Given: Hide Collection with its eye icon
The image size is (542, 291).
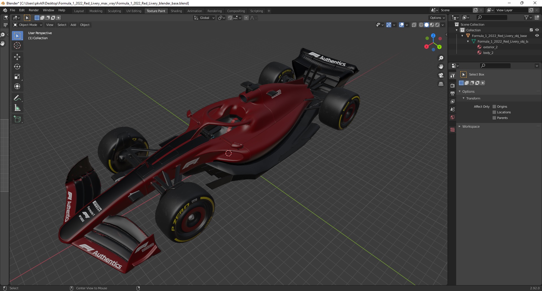Looking at the screenshot, I should [537, 30].
